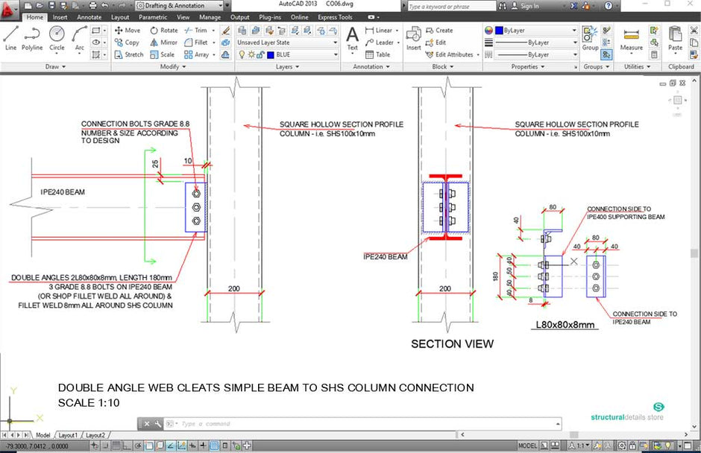Activate the Move command

128,30
